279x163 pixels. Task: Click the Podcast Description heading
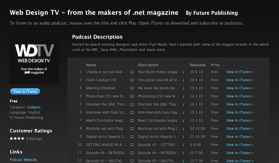pyautogui.click(x=97, y=37)
